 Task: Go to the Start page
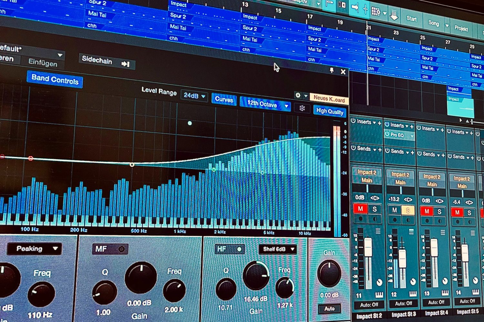(x=411, y=19)
